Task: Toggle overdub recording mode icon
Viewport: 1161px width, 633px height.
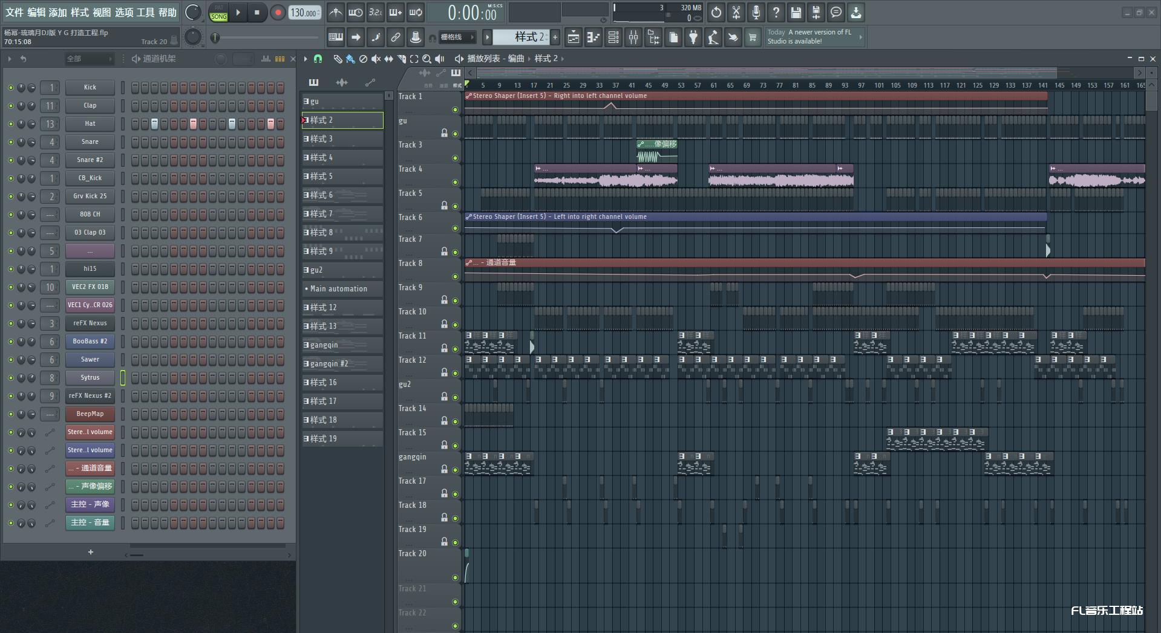Action: 396,12
